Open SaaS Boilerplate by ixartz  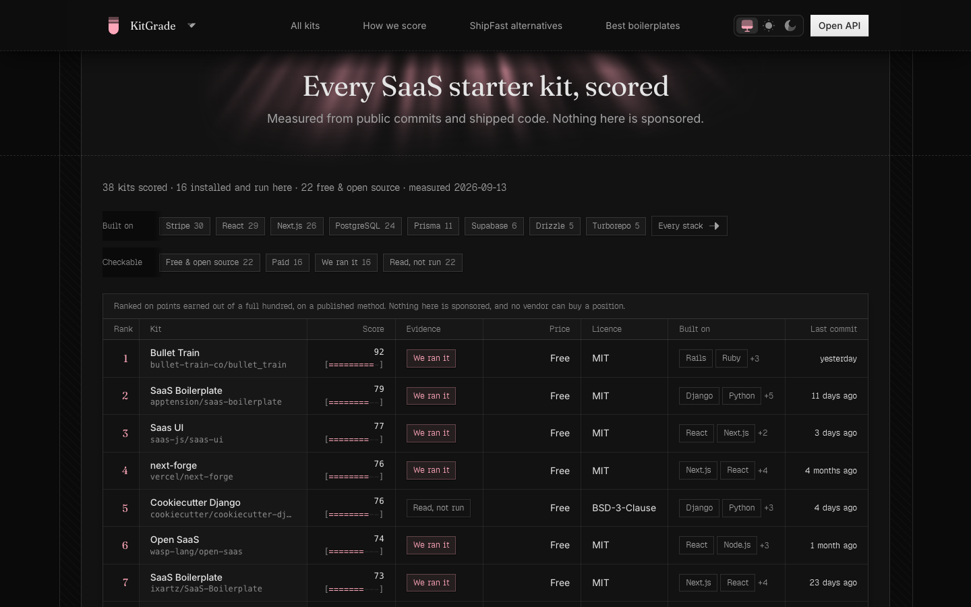[x=186, y=577]
